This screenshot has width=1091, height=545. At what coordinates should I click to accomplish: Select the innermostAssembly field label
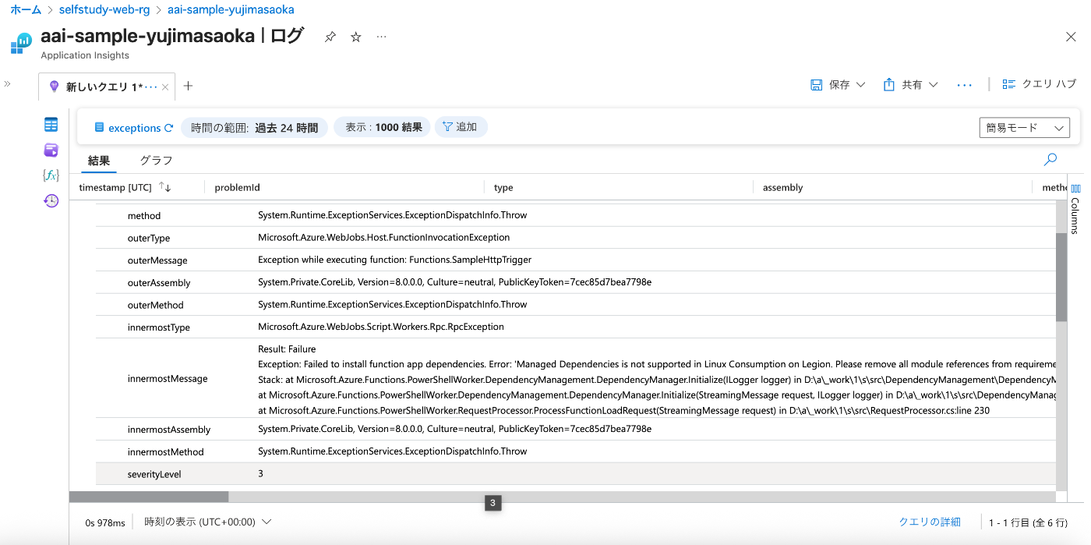click(x=169, y=430)
